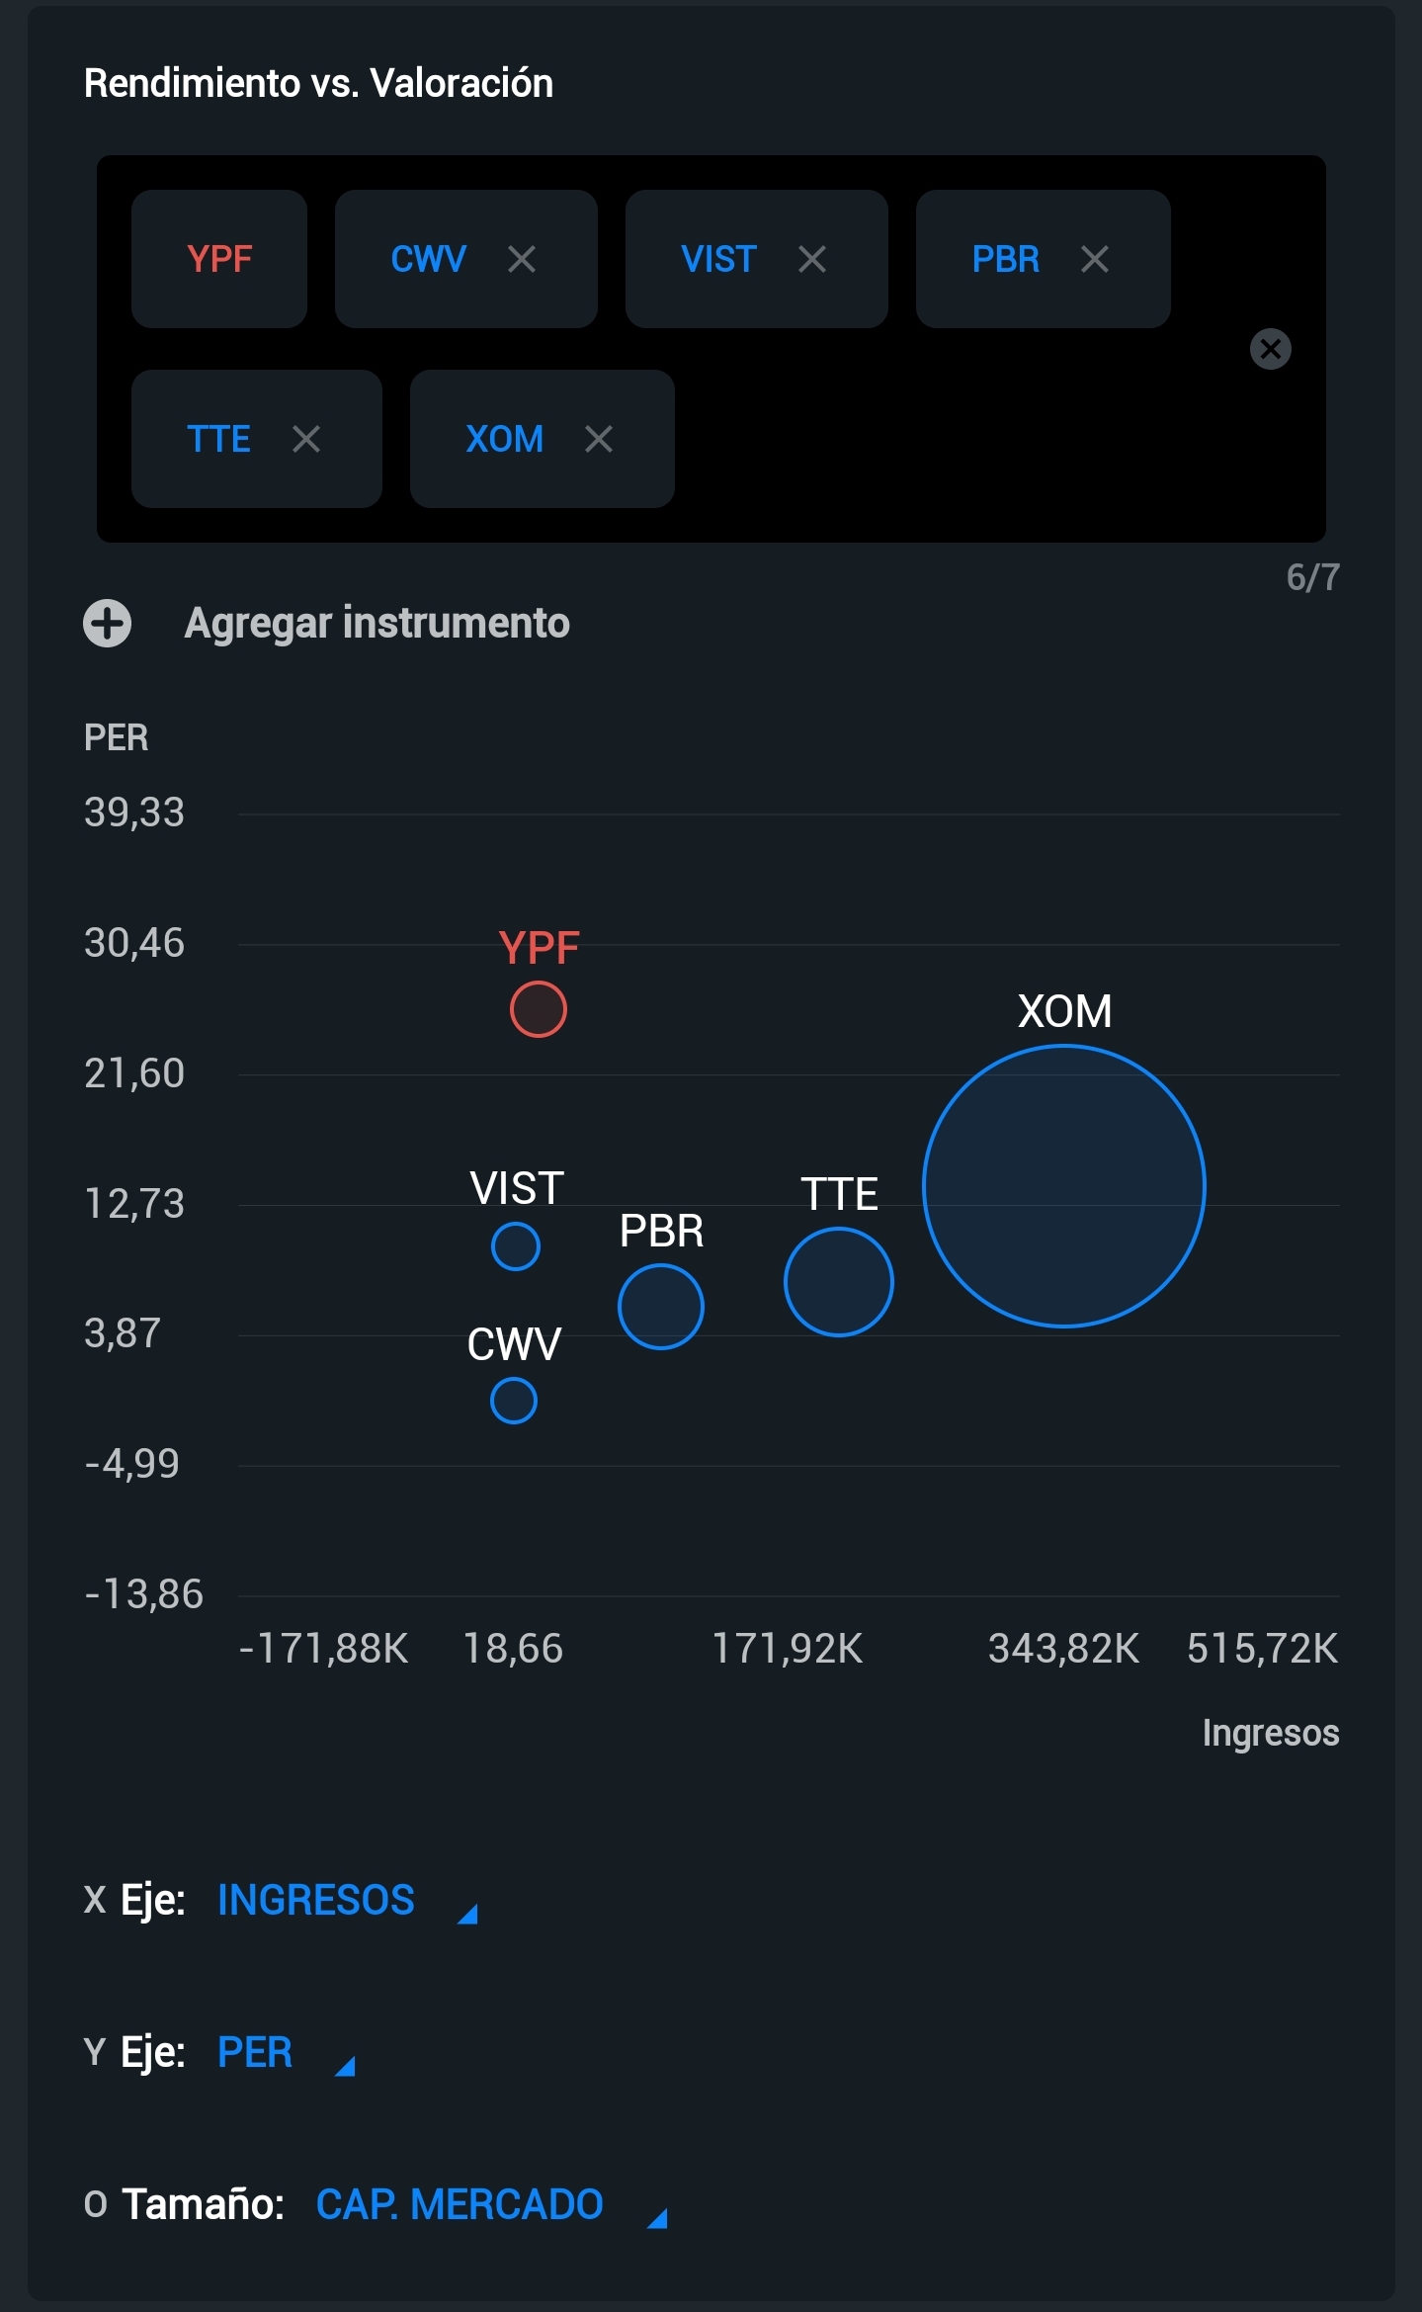Select the red YPF bubble on chart
Screen dimensions: 1422x2312
[539, 1009]
